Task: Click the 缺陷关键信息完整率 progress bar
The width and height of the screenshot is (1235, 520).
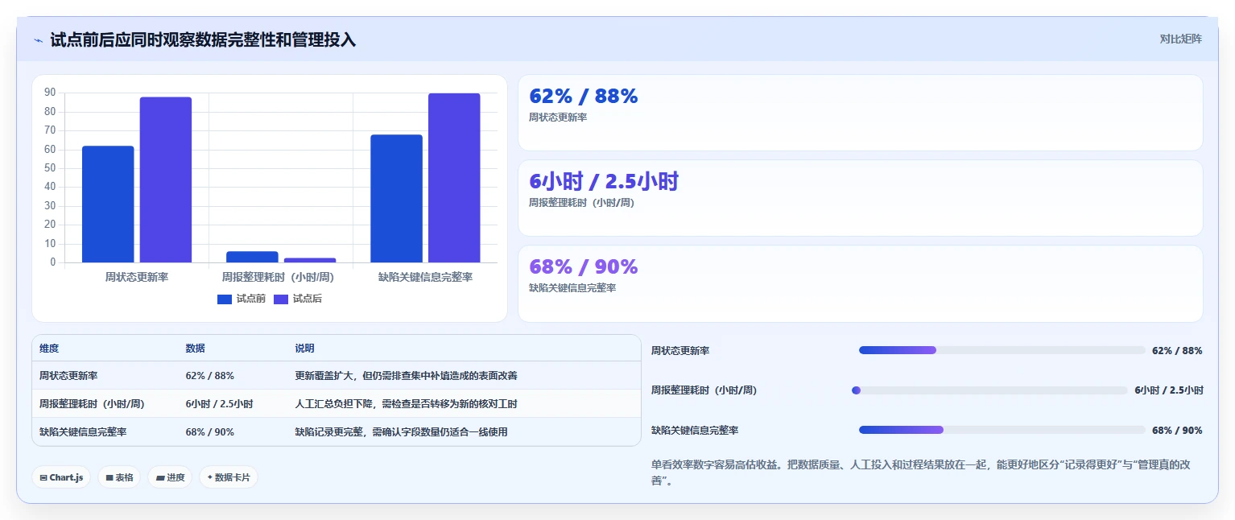Action: (1002, 430)
